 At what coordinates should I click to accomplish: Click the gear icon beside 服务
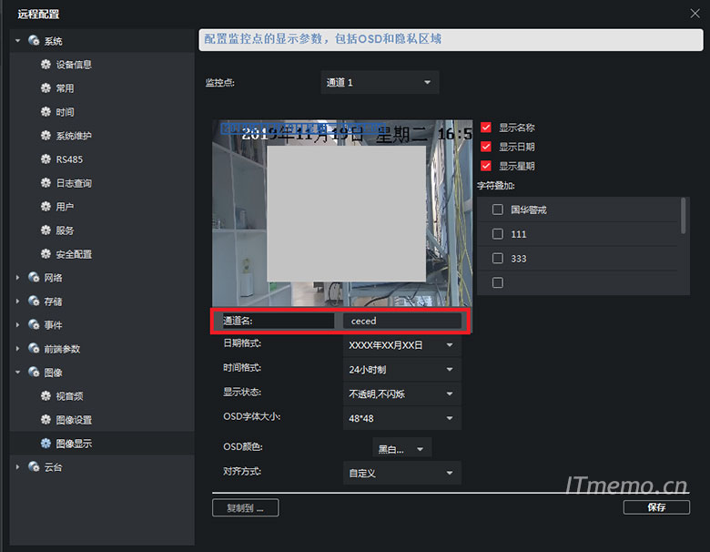click(x=46, y=230)
